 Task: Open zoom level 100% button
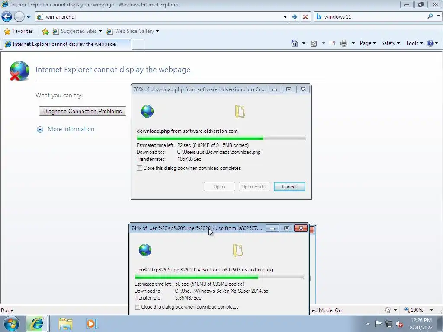click(414, 310)
